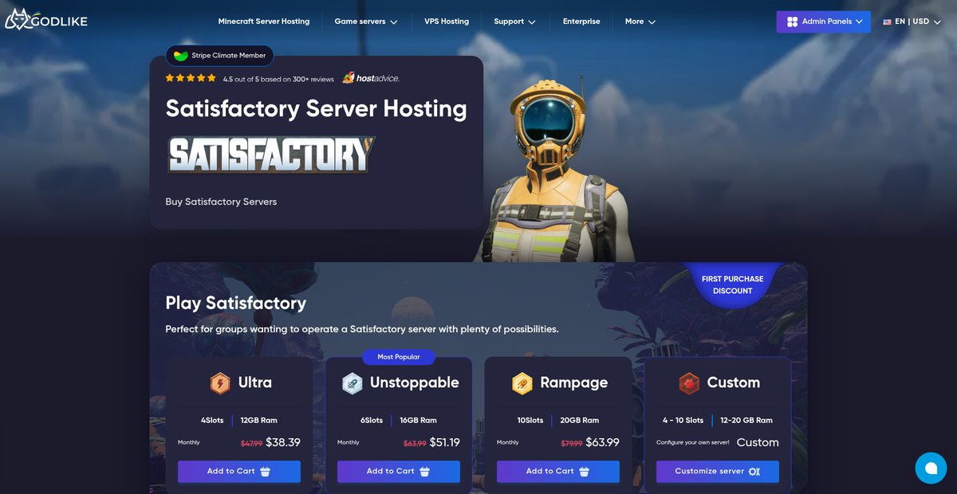957x494 pixels.
Task: Click the Custom plan red icon
Action: (x=689, y=383)
